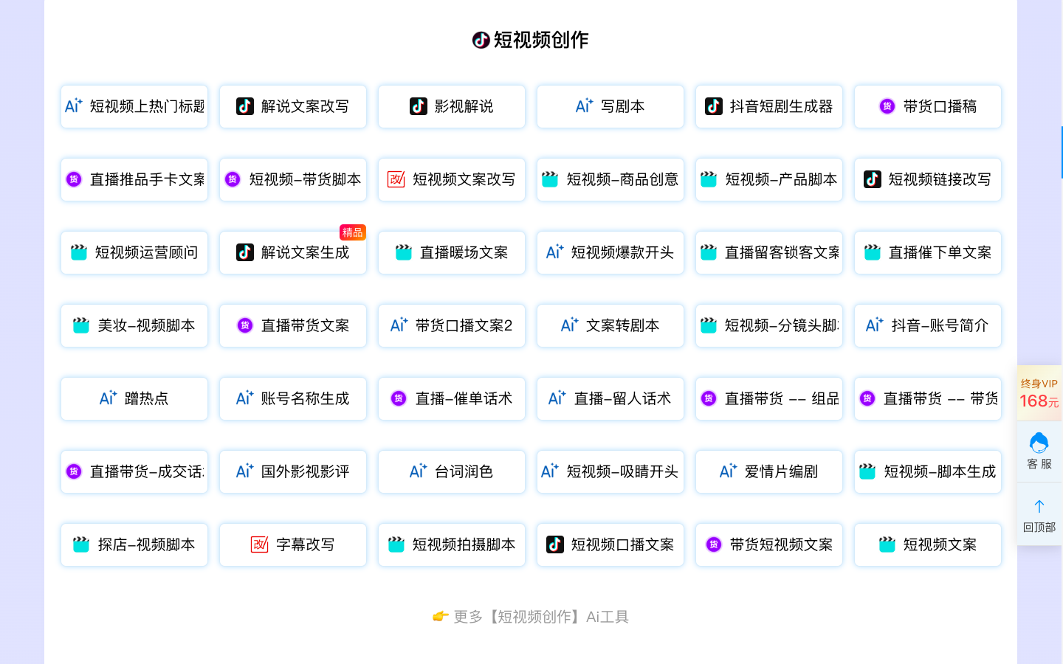Open the 解说文案生成 tool with 精品 badge
The width and height of the screenshot is (1063, 664).
293,252
